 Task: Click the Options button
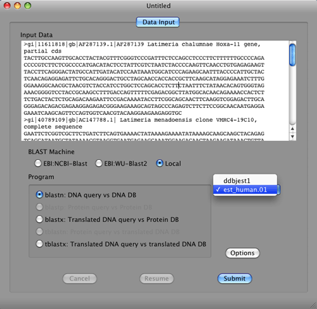pos(242,253)
